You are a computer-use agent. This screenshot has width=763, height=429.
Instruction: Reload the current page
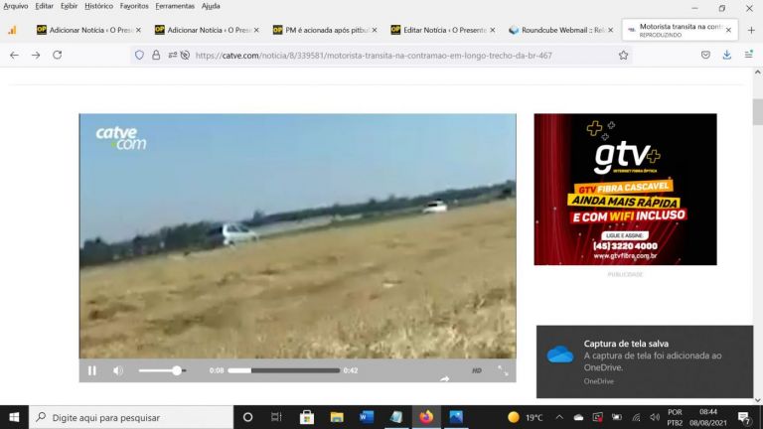click(x=57, y=55)
